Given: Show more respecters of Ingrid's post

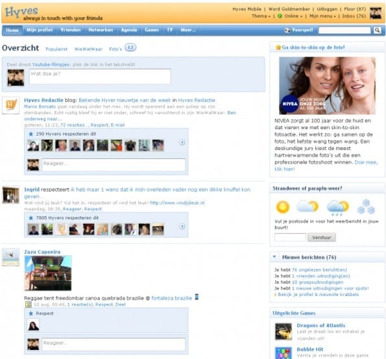Looking at the screenshot, I should pyautogui.click(x=182, y=226).
